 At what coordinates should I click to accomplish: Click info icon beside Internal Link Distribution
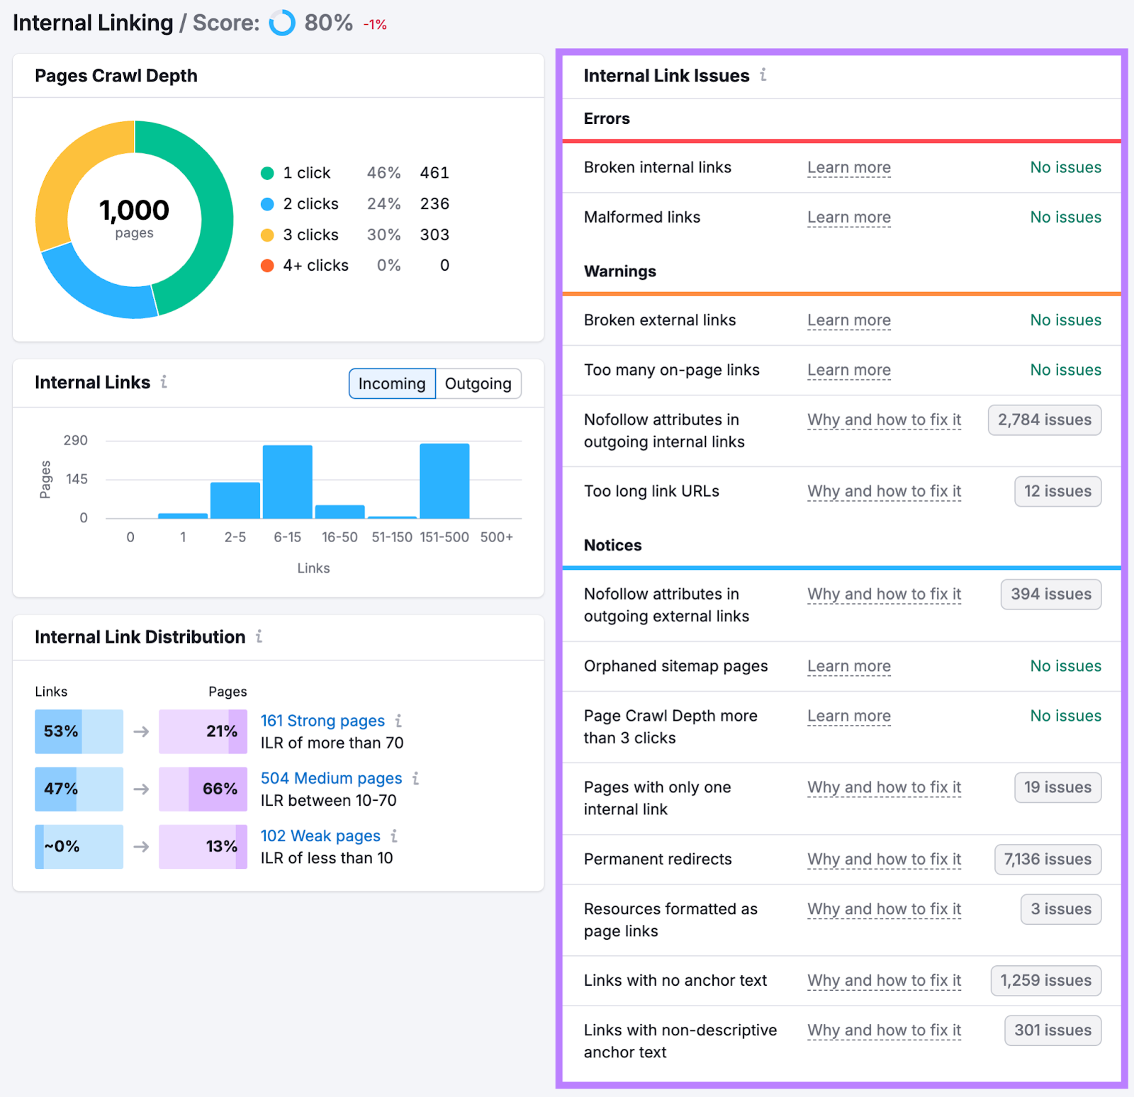coord(259,636)
